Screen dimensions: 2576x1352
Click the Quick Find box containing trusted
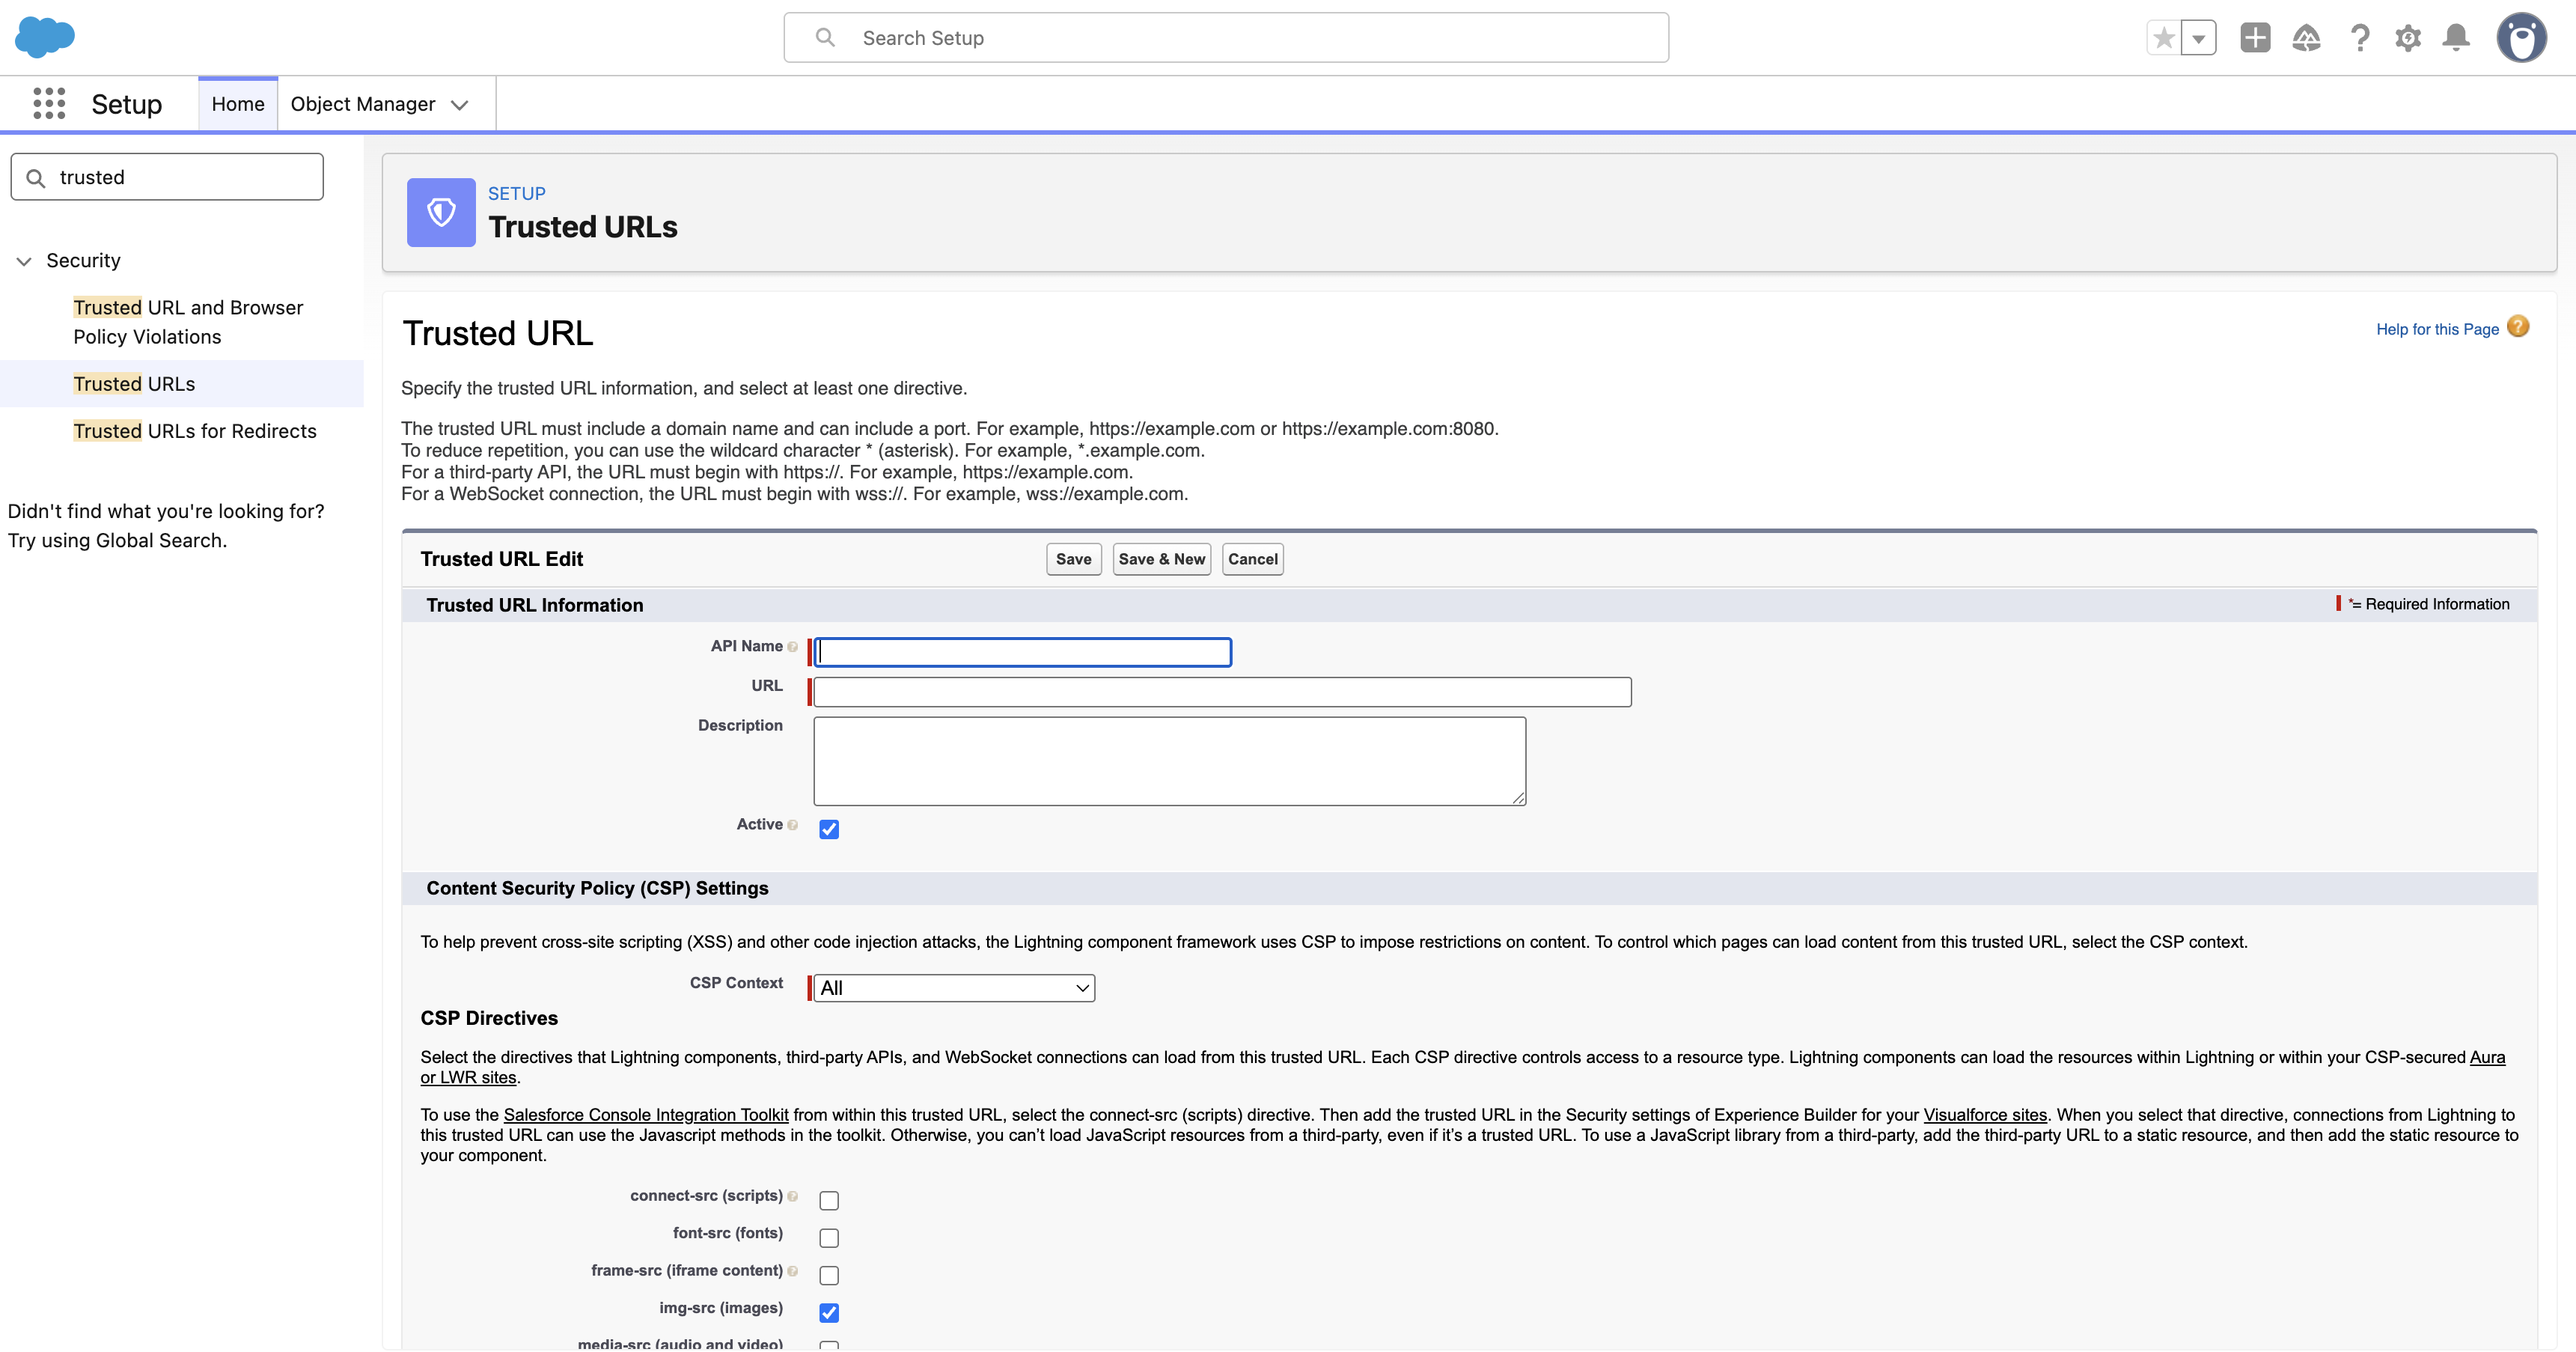coord(167,177)
